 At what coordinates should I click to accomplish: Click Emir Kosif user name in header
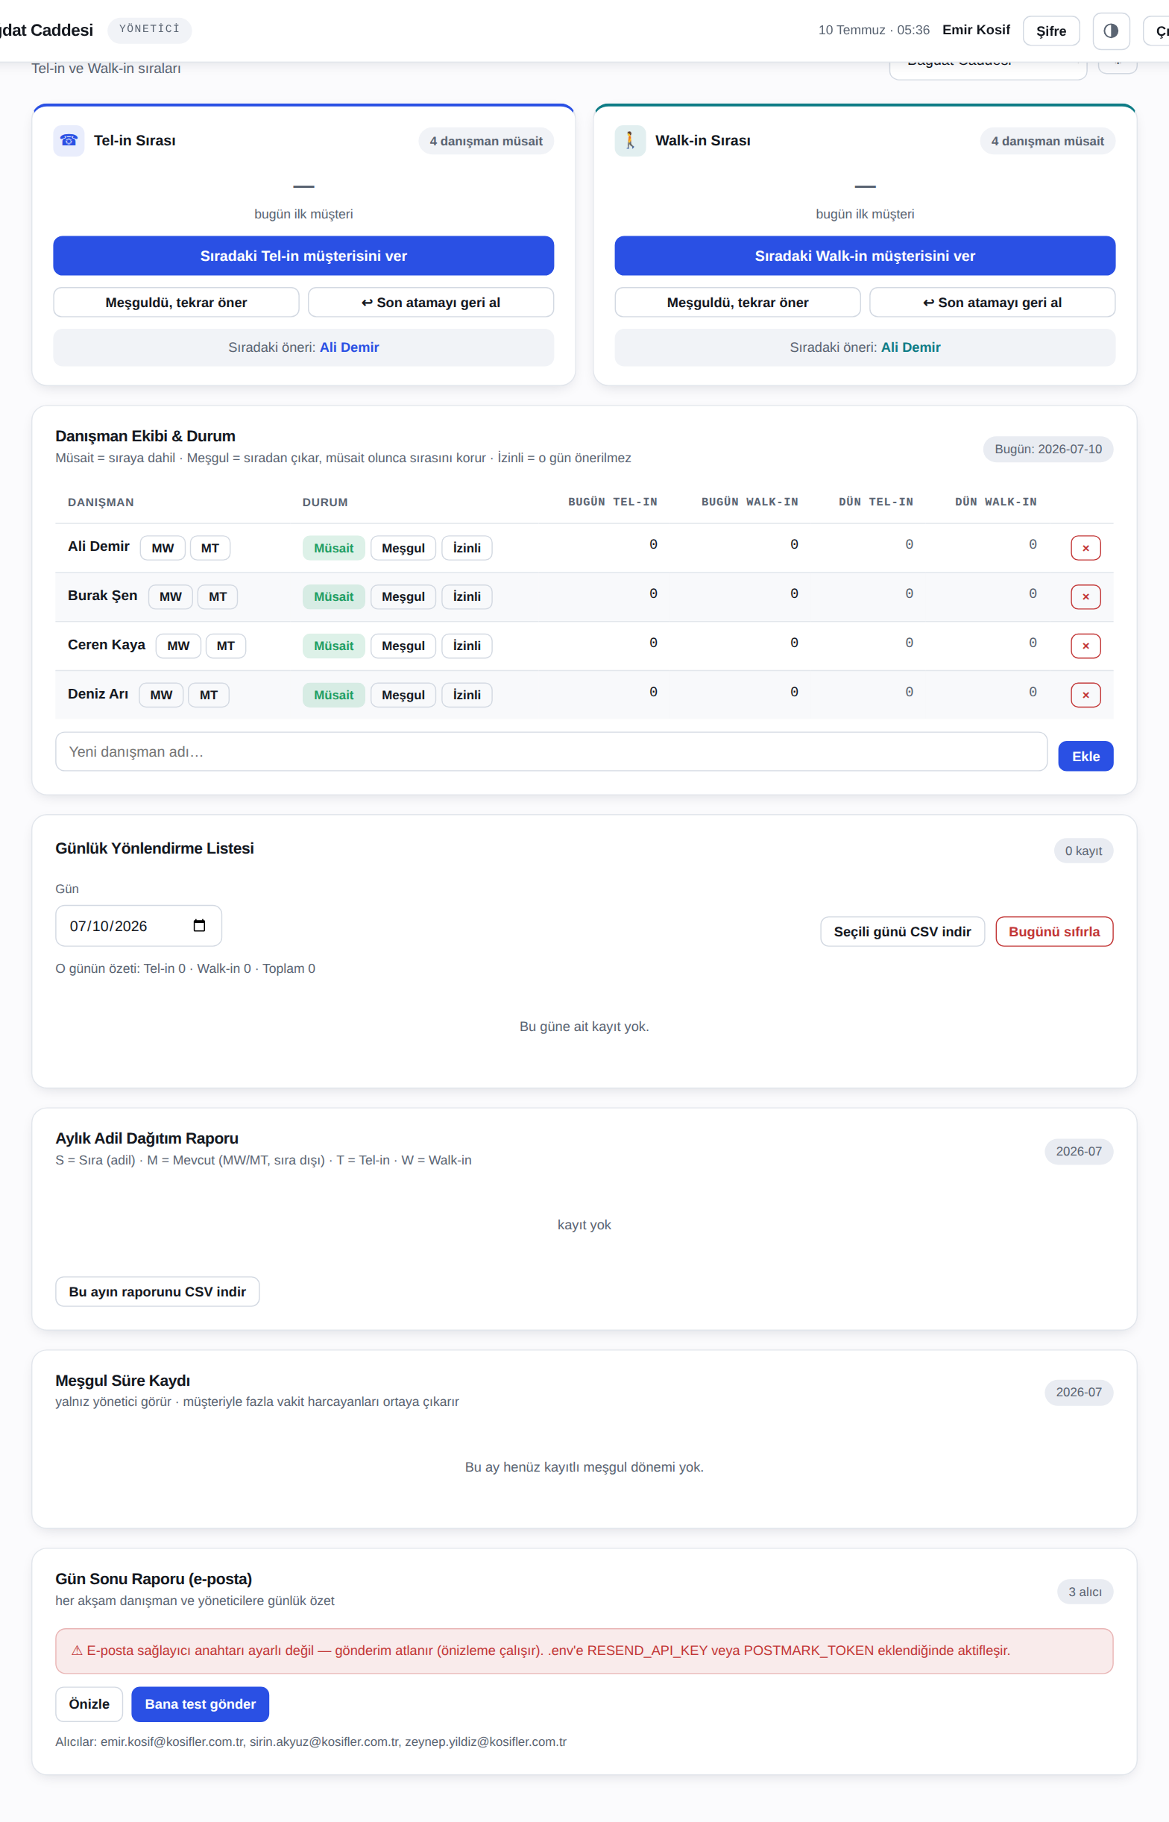pos(975,30)
